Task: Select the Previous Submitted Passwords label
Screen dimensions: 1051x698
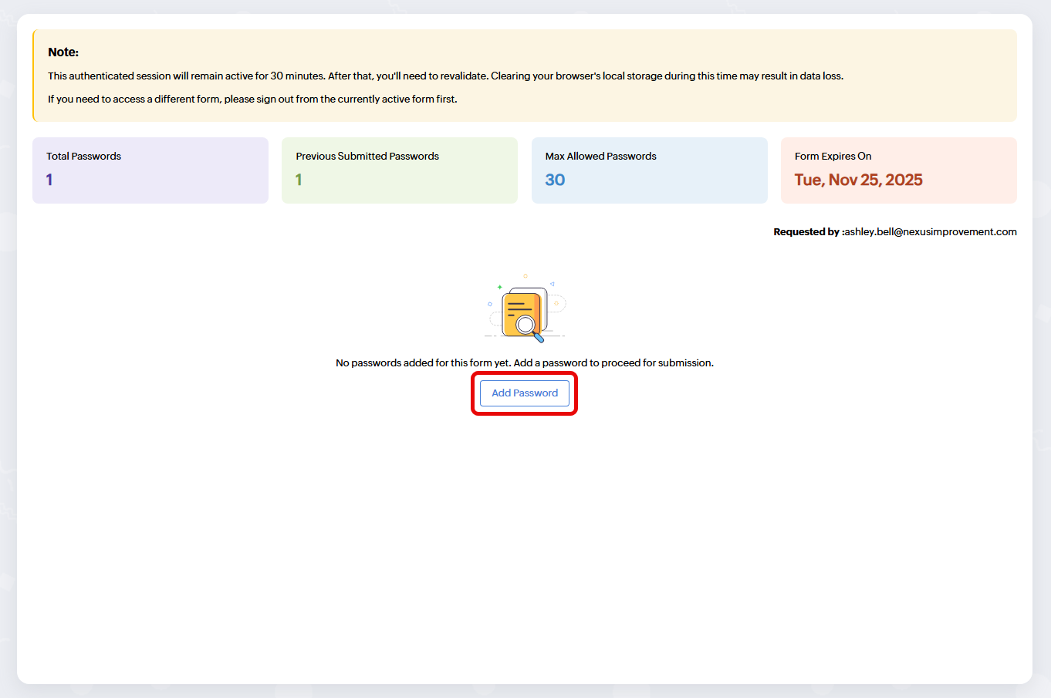Action: click(367, 156)
